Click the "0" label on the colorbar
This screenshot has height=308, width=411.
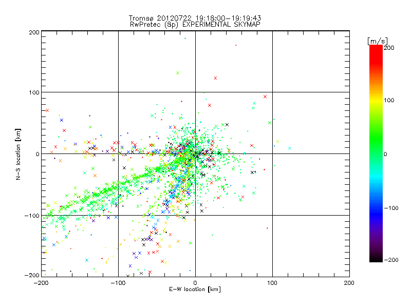385,155
